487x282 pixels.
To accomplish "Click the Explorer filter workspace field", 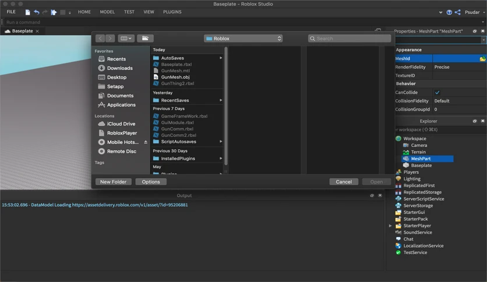I will [439, 129].
